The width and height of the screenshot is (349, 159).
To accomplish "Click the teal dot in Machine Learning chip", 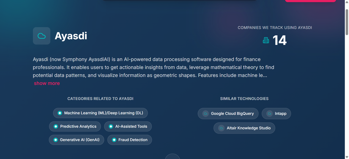I will pos(60,113).
